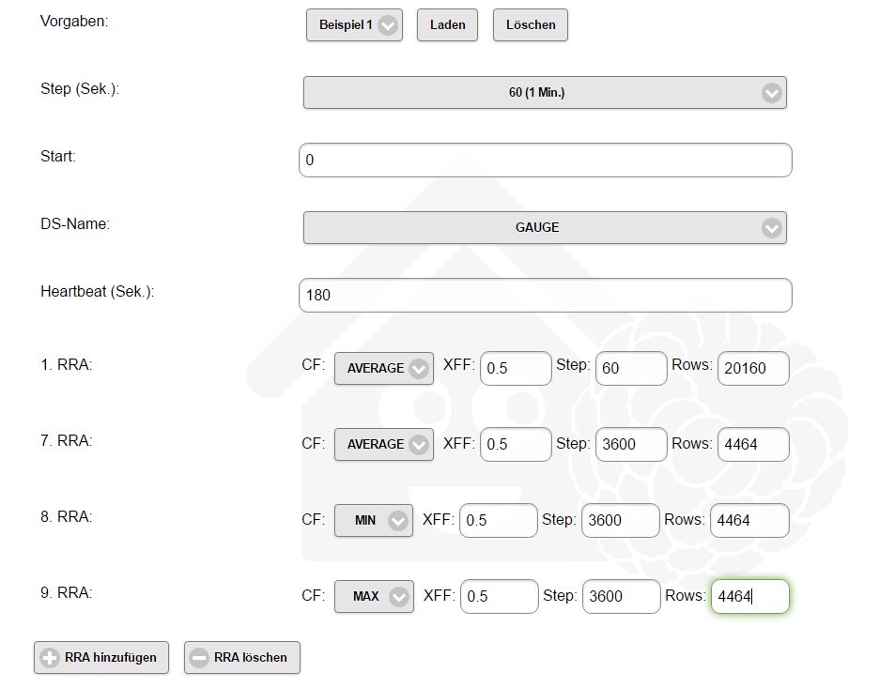Click the Start input field

tap(545, 160)
